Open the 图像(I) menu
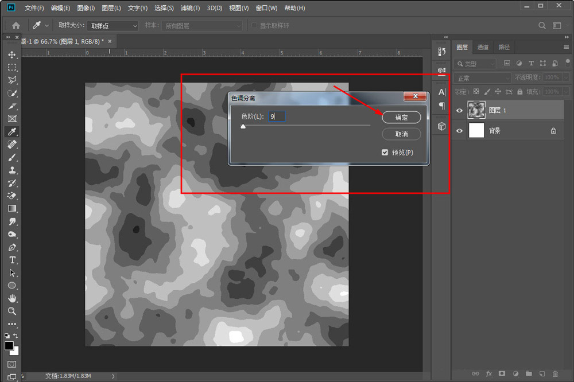 pyautogui.click(x=86, y=7)
